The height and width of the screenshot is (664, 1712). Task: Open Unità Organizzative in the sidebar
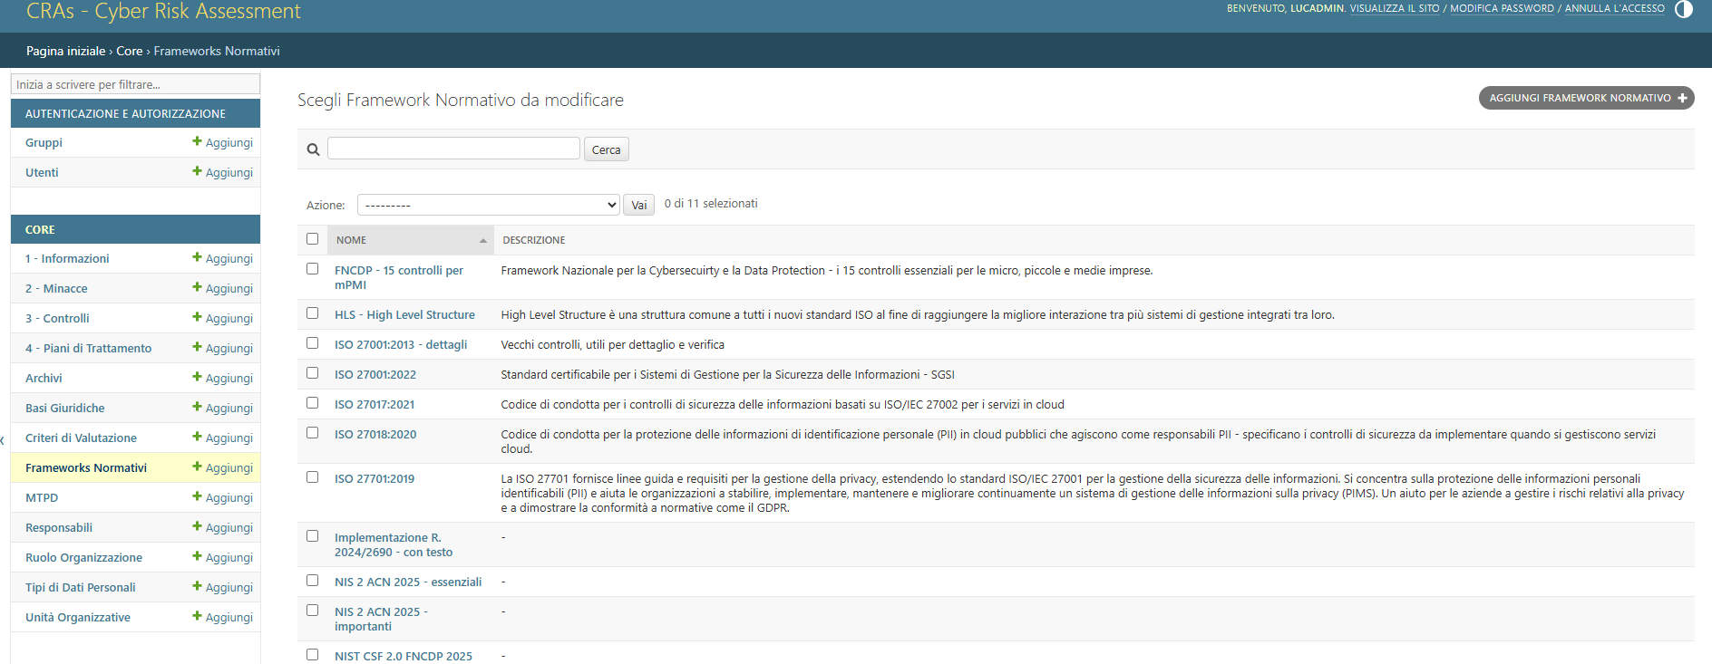point(78,617)
